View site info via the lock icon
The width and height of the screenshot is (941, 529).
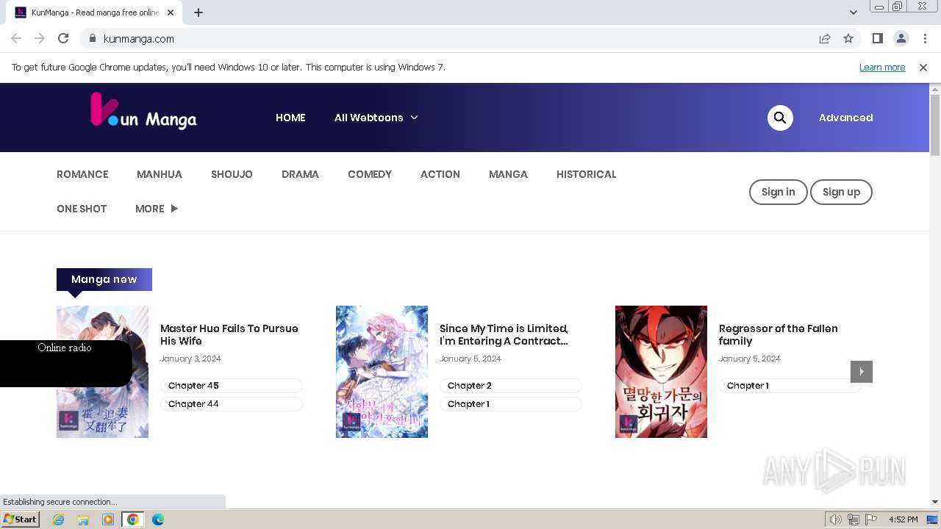[x=92, y=38]
